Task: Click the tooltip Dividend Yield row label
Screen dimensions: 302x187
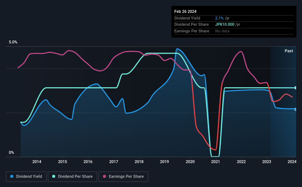Action: click(187, 18)
